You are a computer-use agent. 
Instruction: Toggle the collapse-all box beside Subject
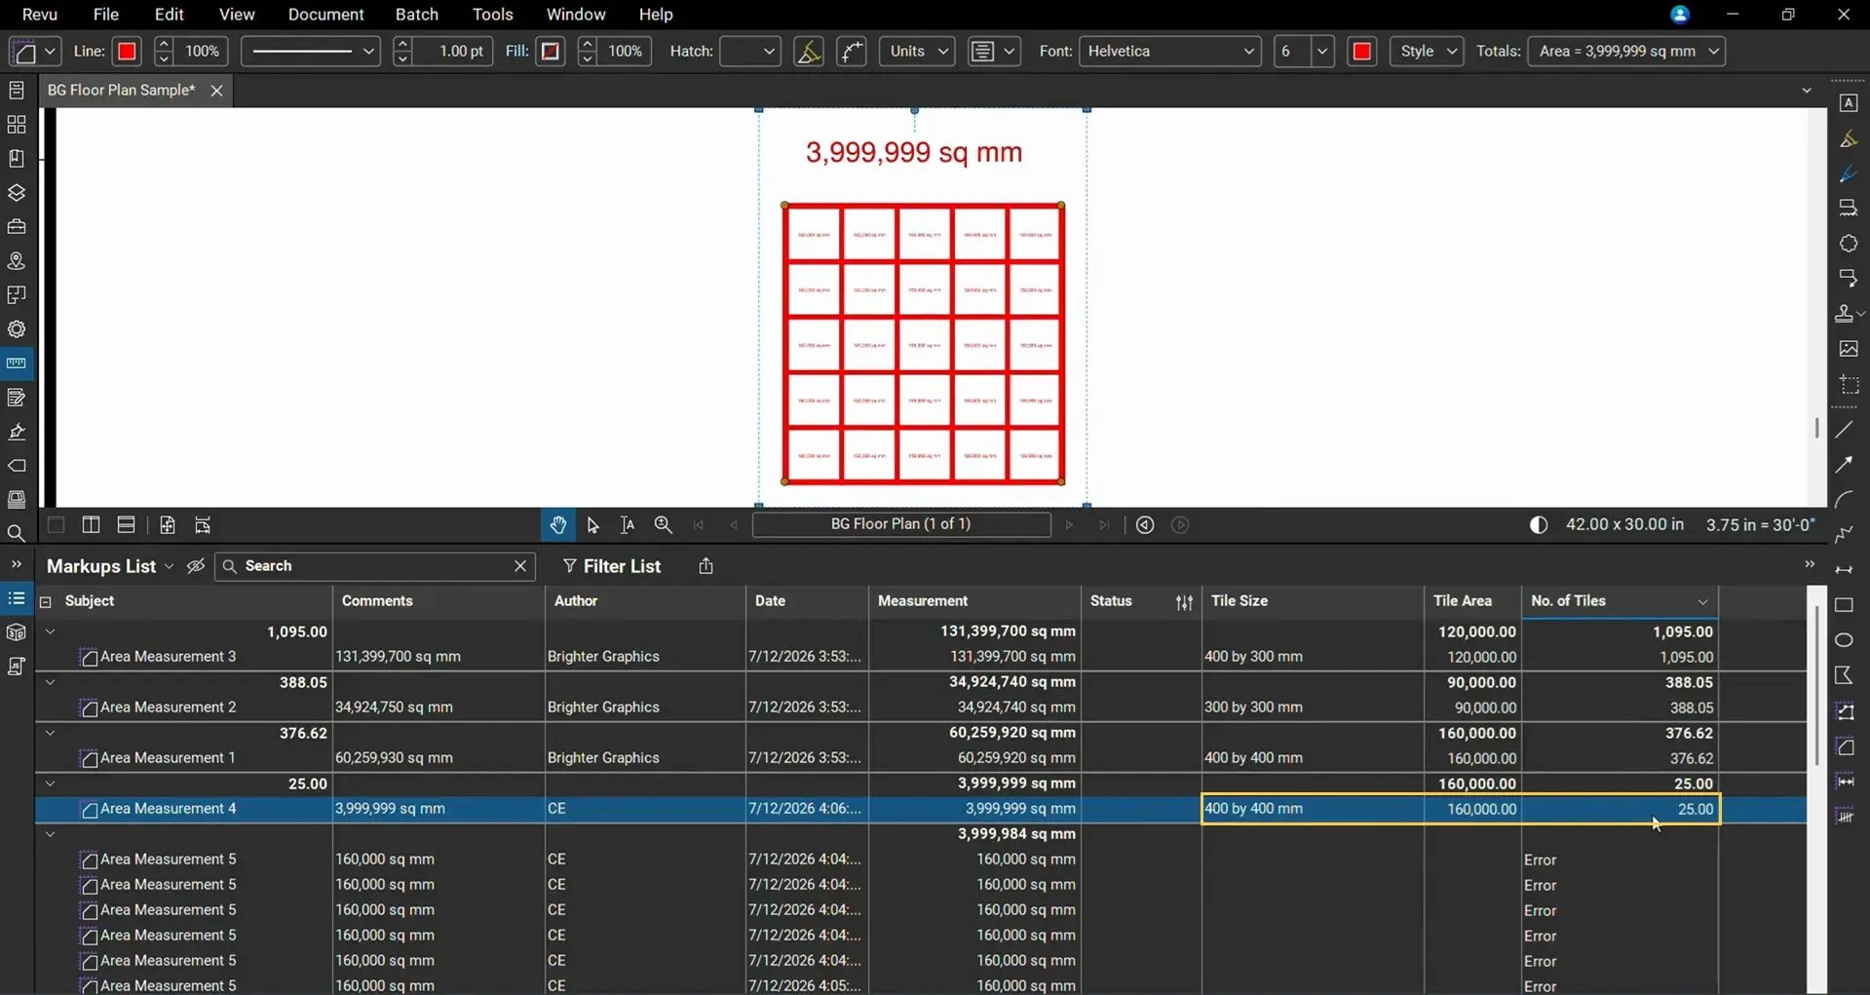(45, 602)
